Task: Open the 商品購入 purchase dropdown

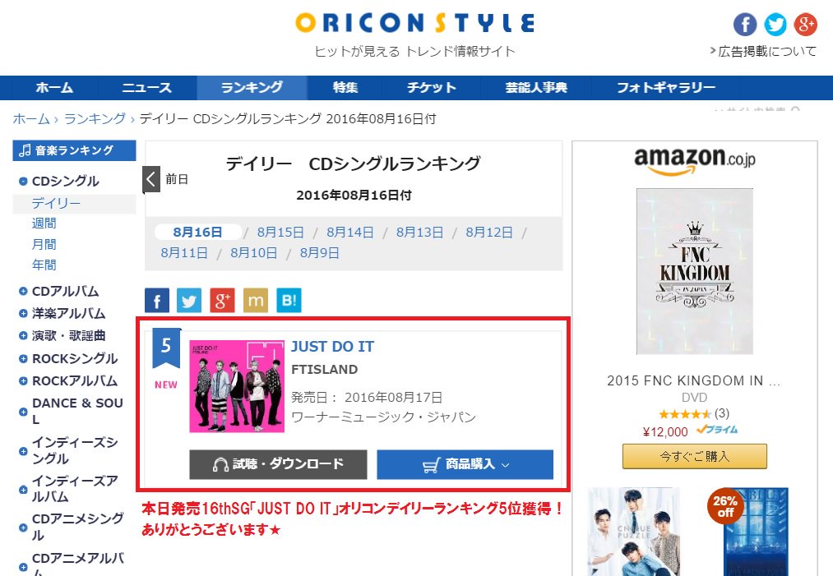Action: point(465,464)
